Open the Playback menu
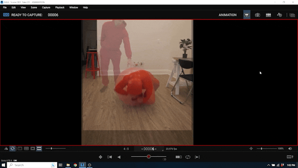This screenshot has height=168, width=298. coord(60,7)
